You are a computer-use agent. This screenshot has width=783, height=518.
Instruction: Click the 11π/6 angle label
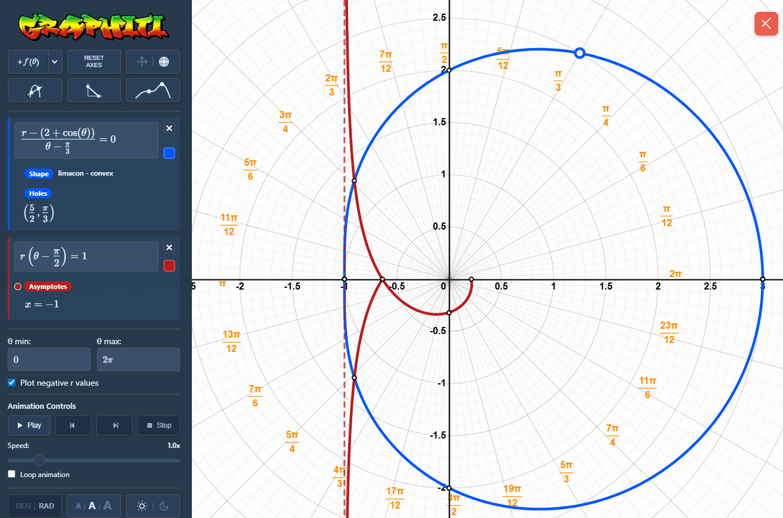(x=647, y=387)
